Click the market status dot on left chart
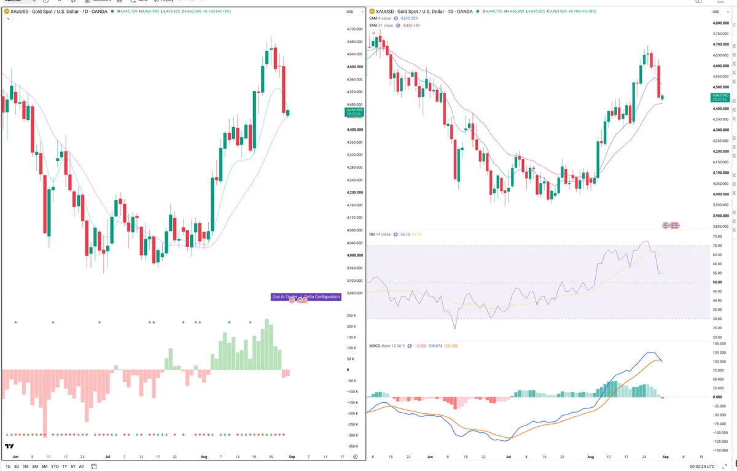Screen dimensions: 737x471 click(112, 12)
